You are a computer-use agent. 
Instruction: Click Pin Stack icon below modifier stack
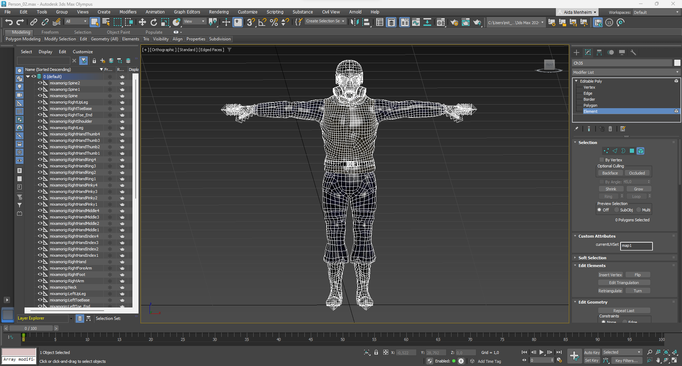576,129
